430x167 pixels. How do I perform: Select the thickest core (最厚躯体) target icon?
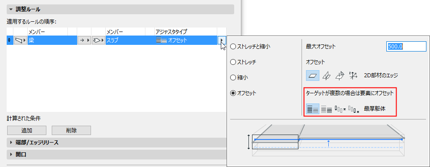tap(313, 109)
